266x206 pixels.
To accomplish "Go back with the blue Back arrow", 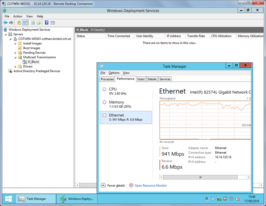I will pos(6,23).
